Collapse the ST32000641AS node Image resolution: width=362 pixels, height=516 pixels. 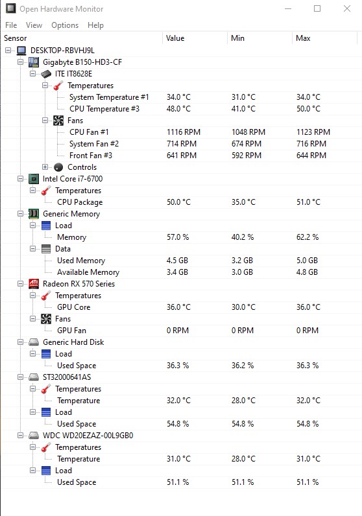point(20,377)
